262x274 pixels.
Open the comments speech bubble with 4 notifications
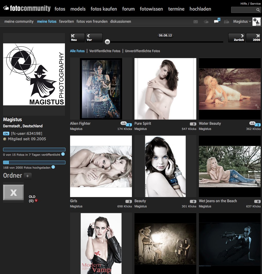216,22
